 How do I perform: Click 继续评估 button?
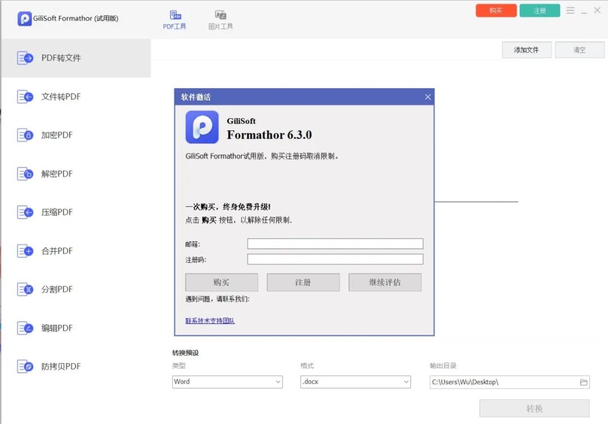click(385, 282)
